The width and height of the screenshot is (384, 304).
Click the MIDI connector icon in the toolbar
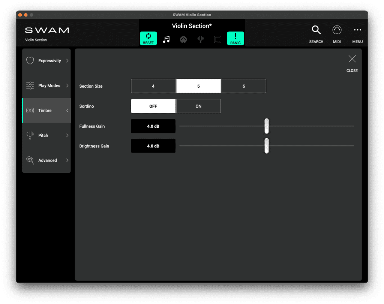tap(183, 39)
